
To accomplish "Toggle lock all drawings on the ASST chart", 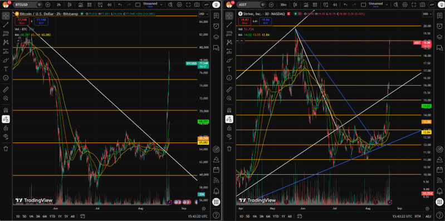I will (x=229, y=128).
